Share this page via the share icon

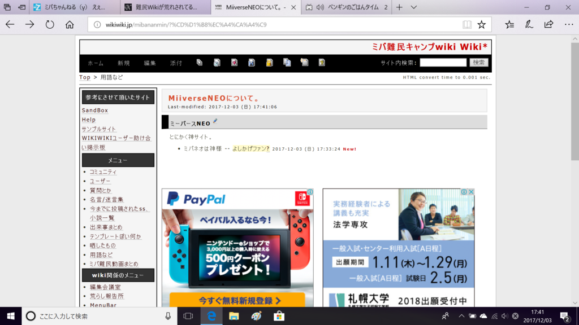[x=548, y=25]
